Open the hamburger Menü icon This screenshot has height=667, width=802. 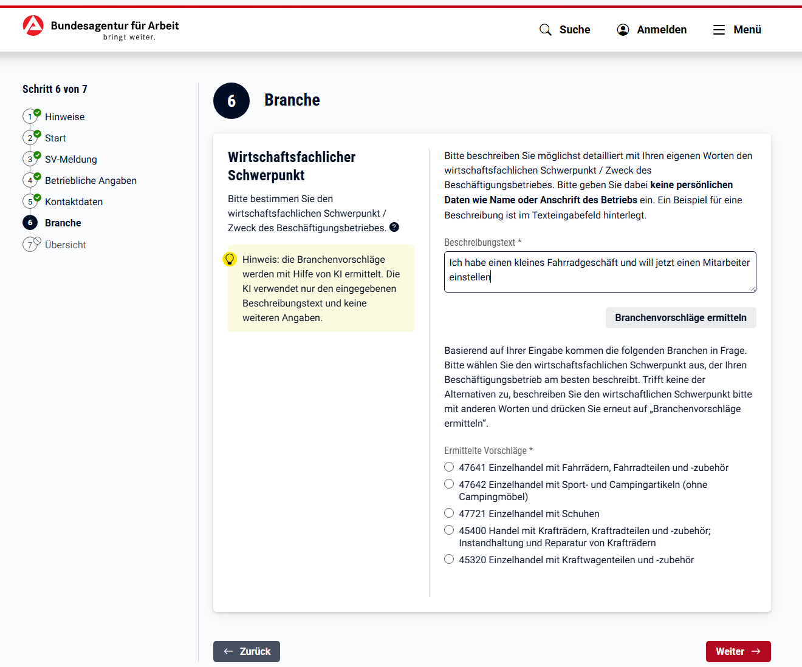(x=719, y=29)
